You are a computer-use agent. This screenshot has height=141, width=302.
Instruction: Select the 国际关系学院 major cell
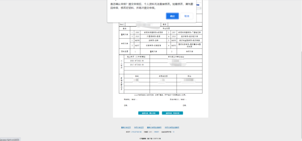click(189, 46)
